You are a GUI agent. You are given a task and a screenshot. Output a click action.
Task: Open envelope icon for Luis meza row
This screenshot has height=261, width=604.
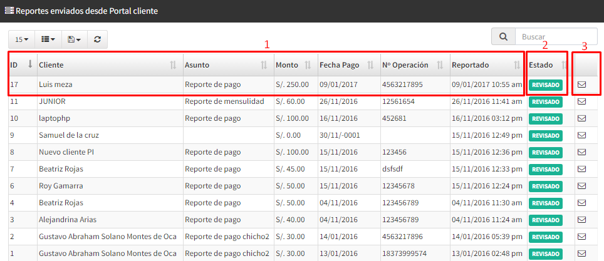[581, 84]
